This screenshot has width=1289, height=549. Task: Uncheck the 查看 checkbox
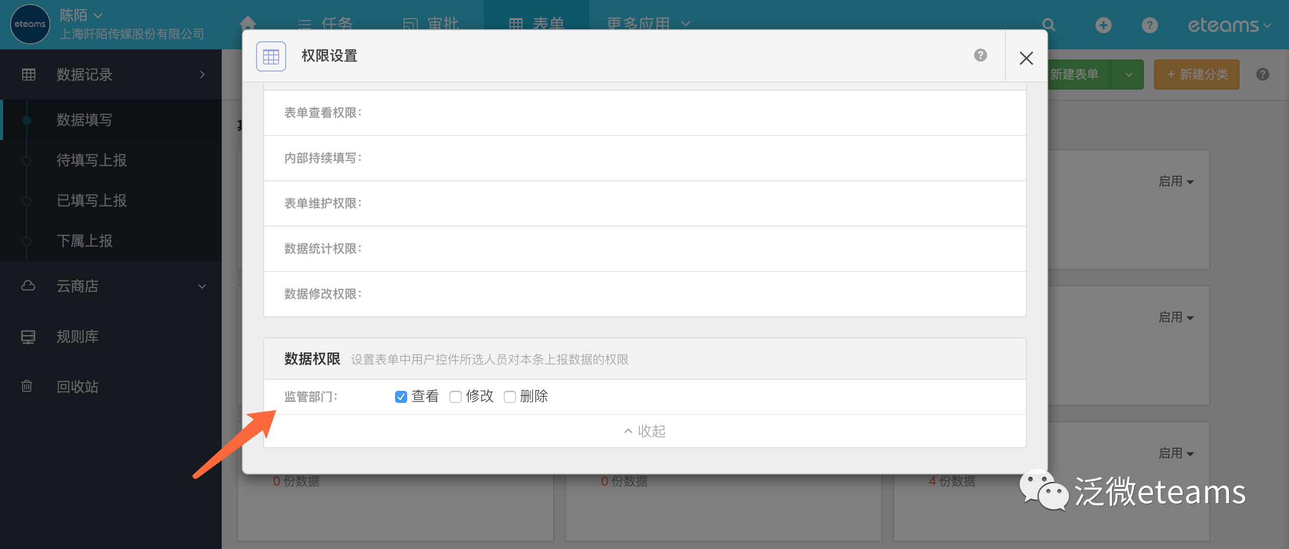pos(401,397)
